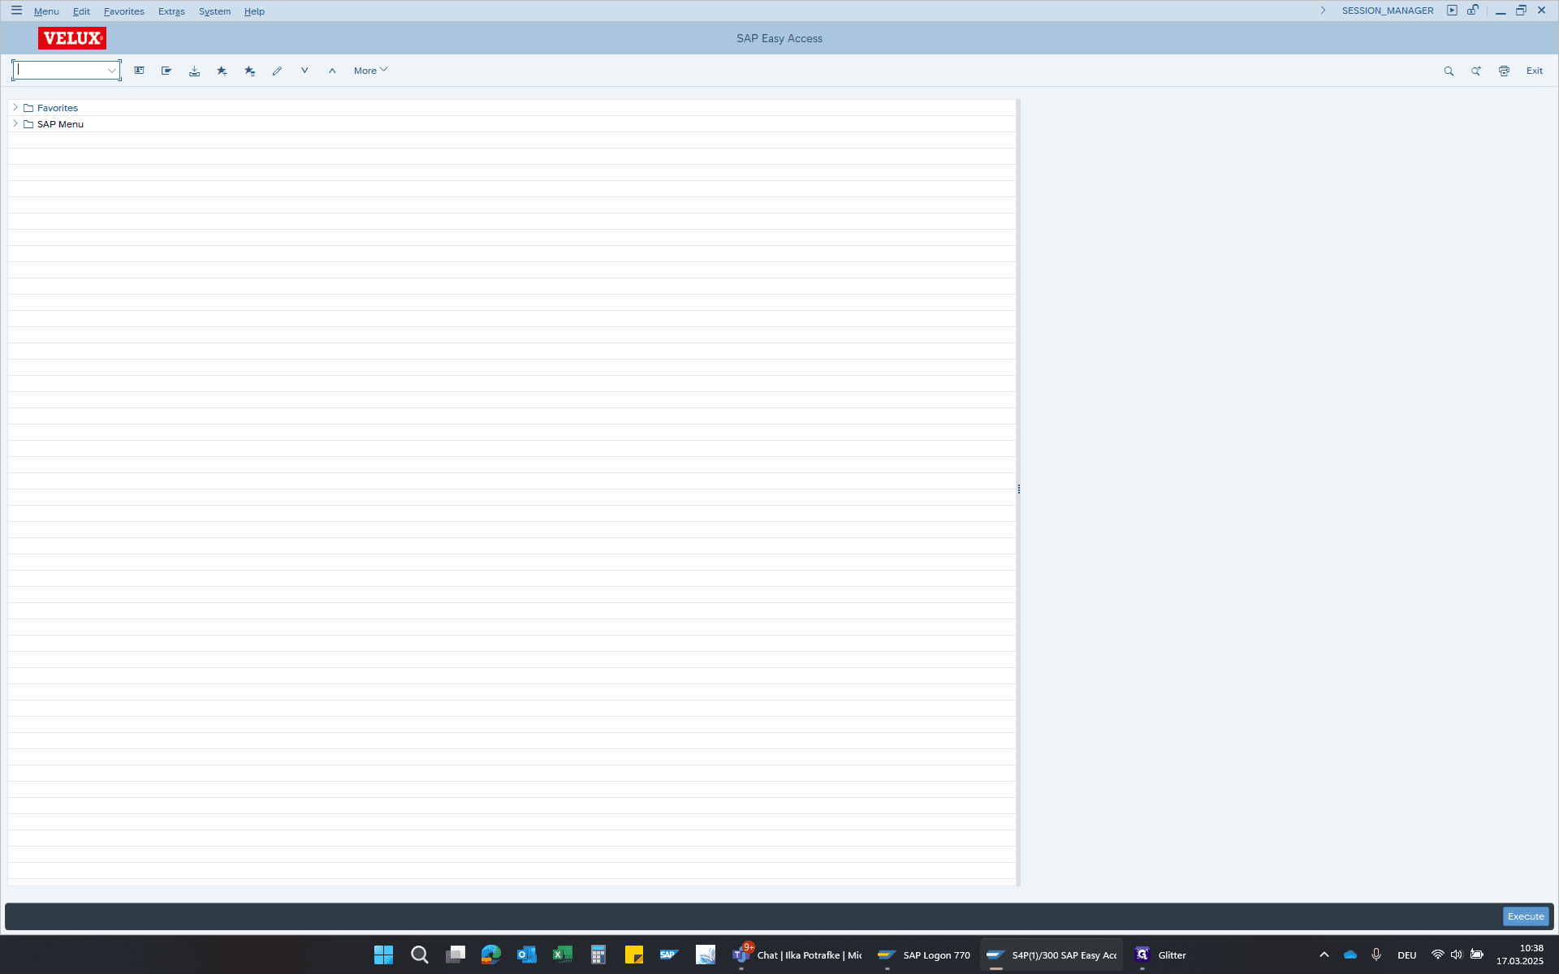The image size is (1559, 974).
Task: Open the Favorites menu in menu bar
Action: [124, 11]
